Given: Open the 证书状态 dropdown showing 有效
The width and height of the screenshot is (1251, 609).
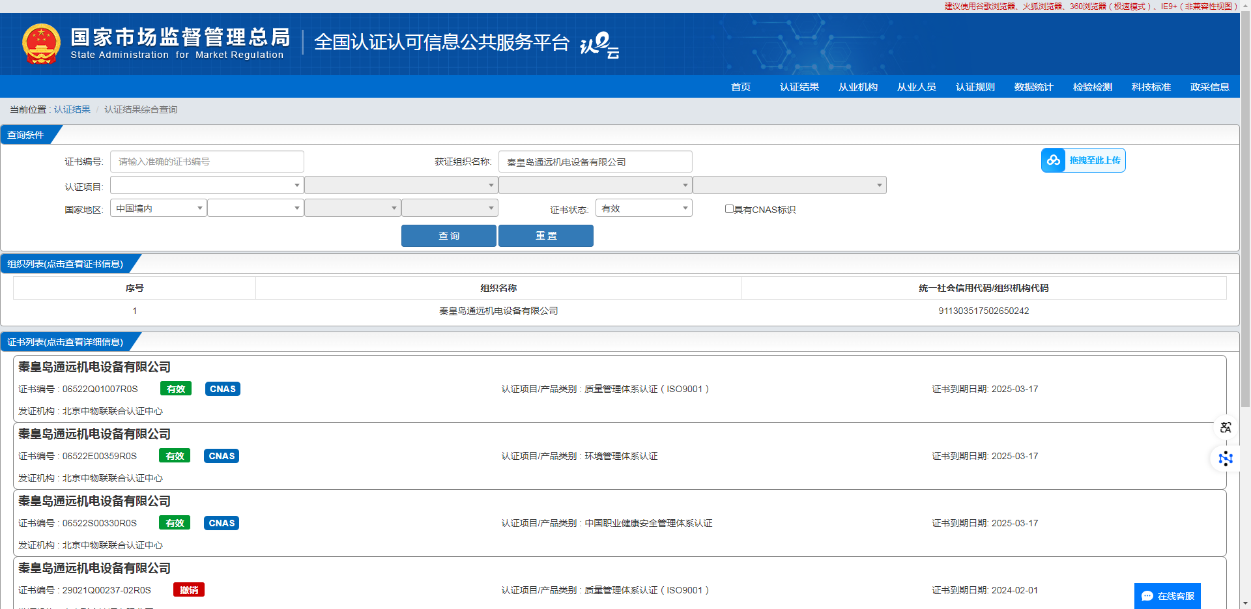Looking at the screenshot, I should [644, 208].
